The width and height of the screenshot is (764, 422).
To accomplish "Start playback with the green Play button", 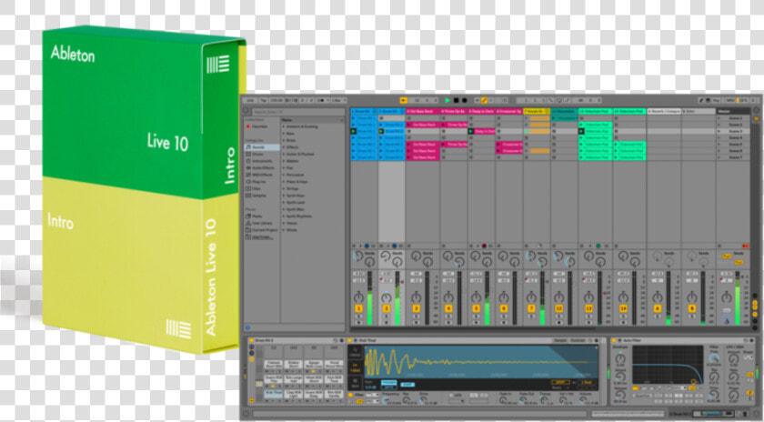I will [x=447, y=100].
